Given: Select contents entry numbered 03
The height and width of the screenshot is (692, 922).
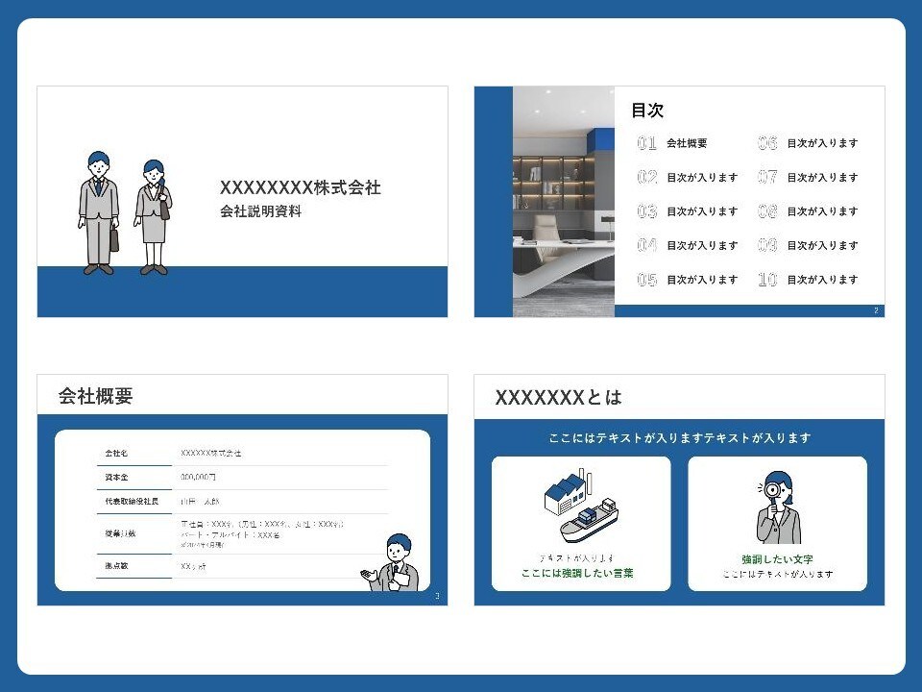Looking at the screenshot, I should tap(688, 211).
